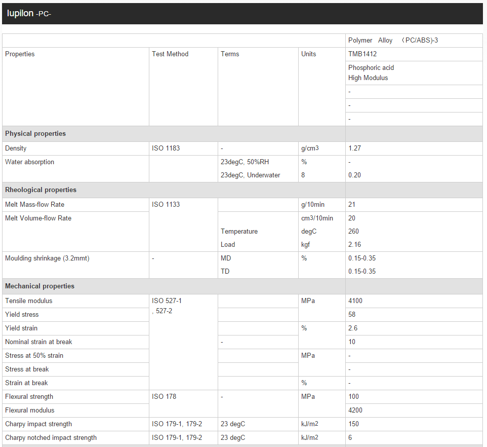Click the Polymer Alloy (PC/ABS)-3 header
The width and height of the screenshot is (487, 447).
coord(393,41)
